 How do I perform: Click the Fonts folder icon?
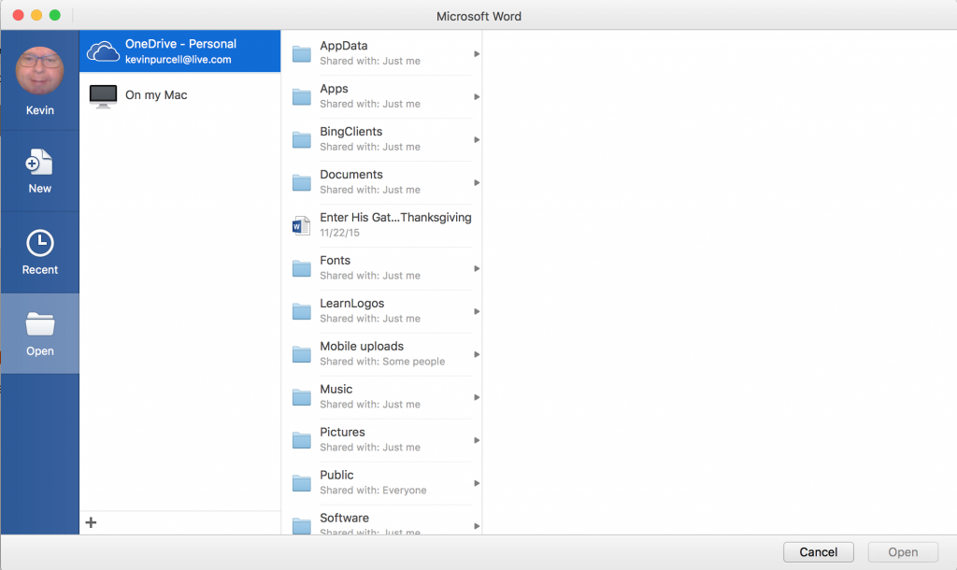pyautogui.click(x=302, y=268)
